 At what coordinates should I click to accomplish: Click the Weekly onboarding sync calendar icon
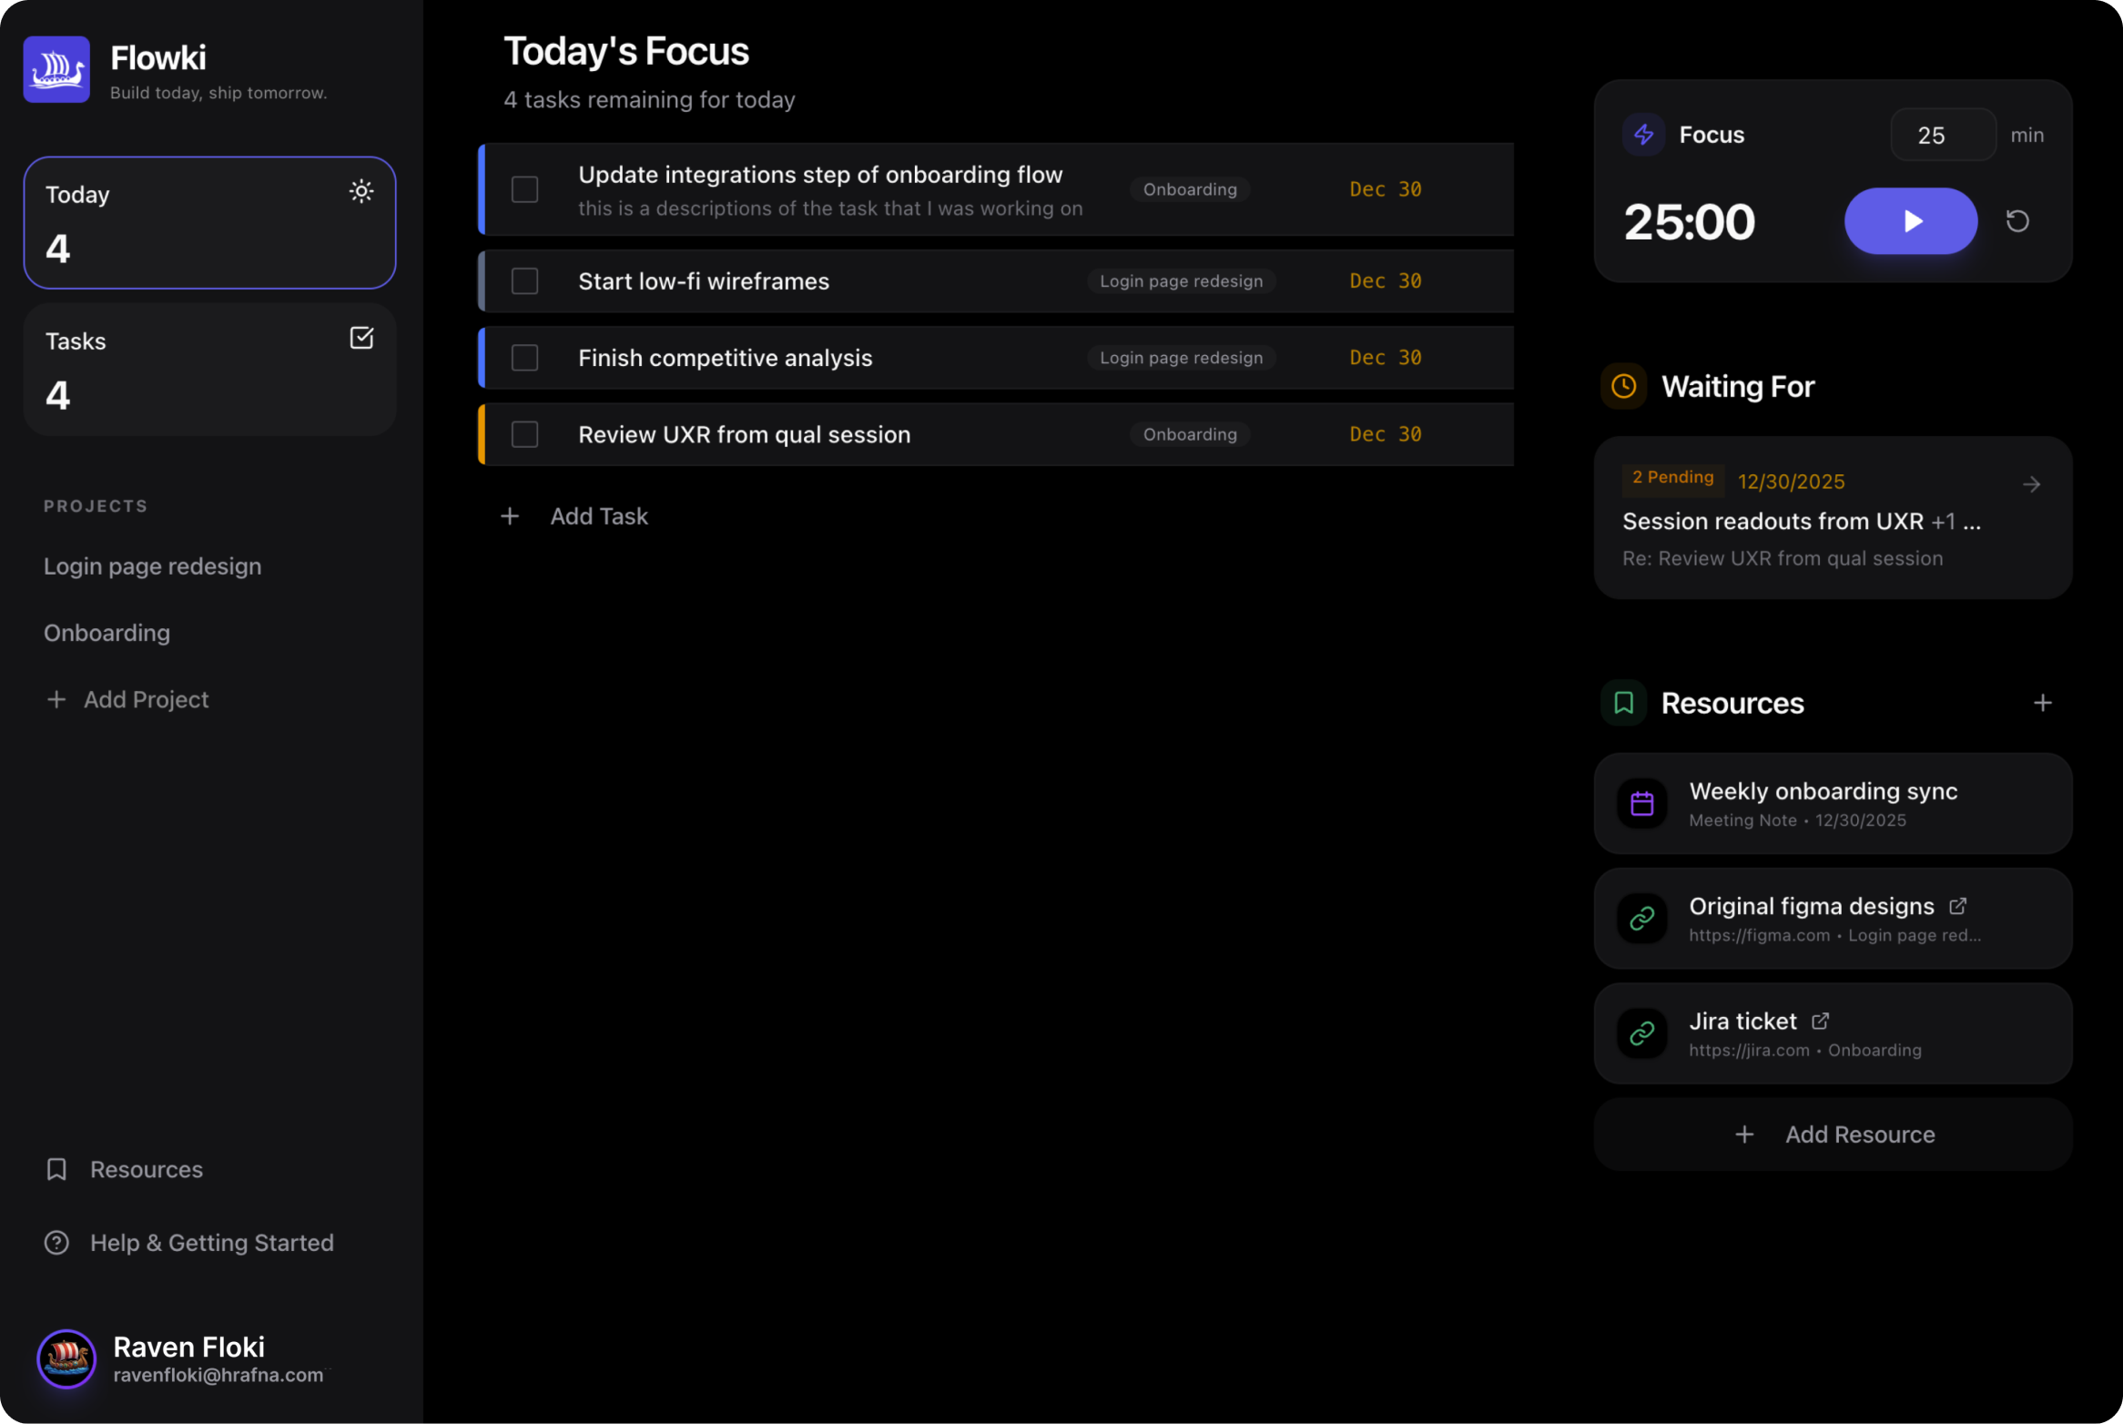pos(1641,803)
